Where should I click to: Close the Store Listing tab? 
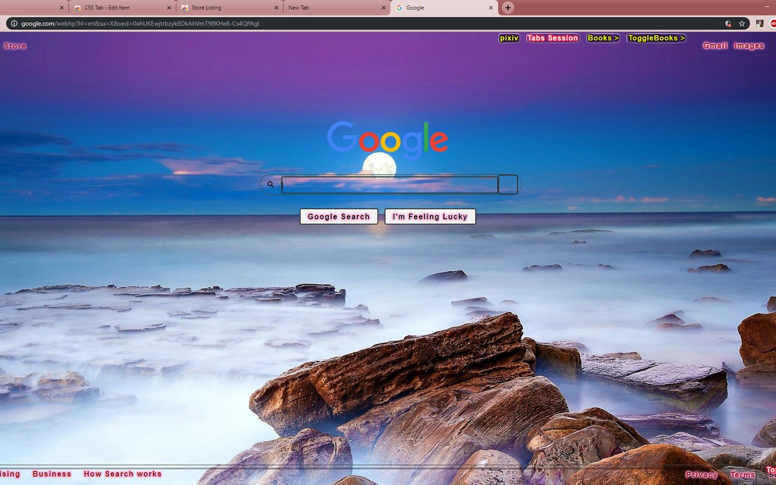[x=276, y=8]
